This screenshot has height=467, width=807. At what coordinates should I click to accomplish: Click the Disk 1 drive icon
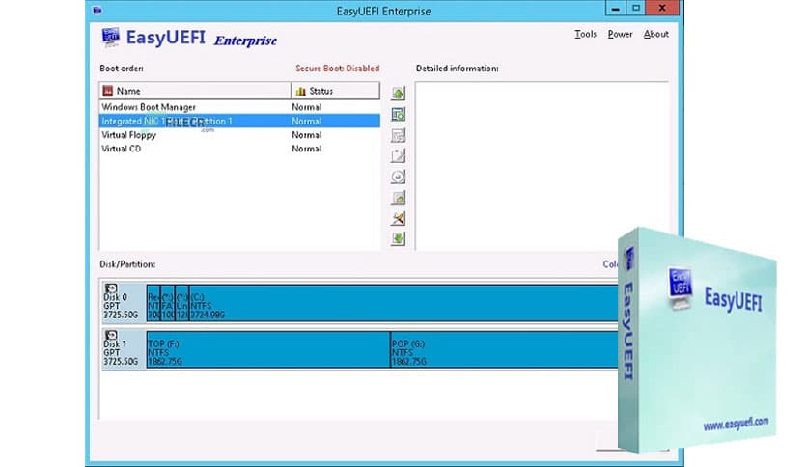[x=111, y=336]
